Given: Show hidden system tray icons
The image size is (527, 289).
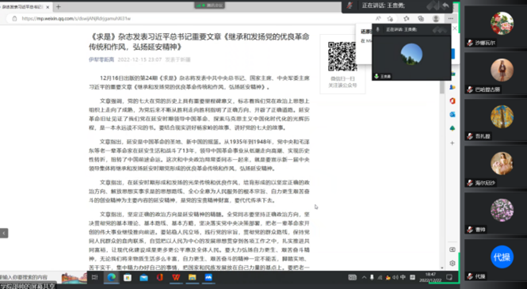Looking at the screenshot, I should [364, 277].
